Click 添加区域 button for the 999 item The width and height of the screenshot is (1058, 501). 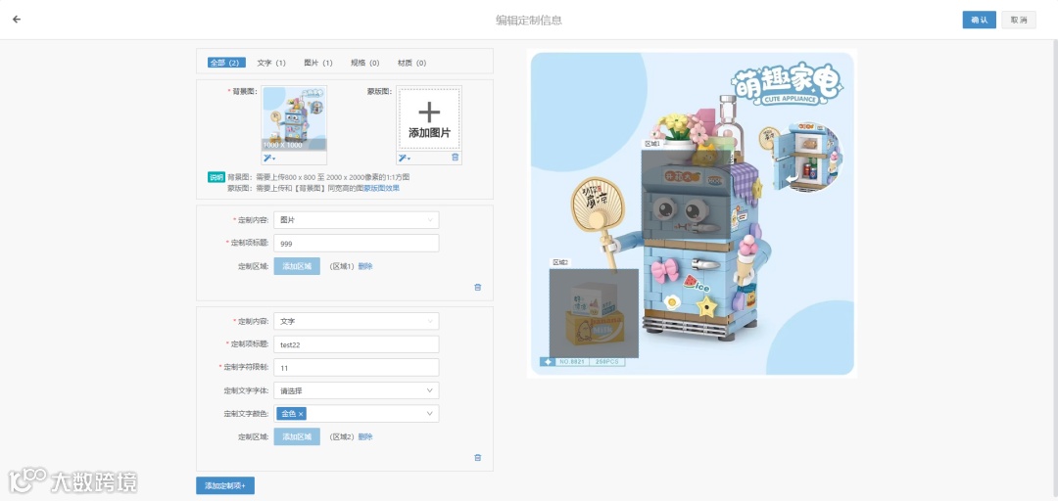tap(297, 266)
